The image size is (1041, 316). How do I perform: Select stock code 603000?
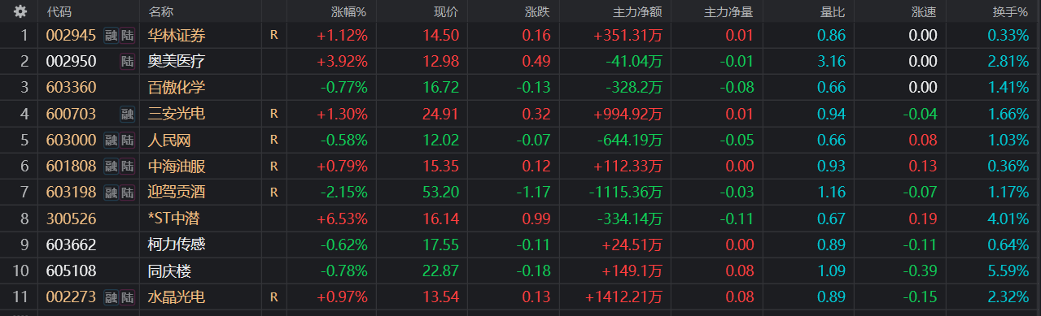pos(71,141)
